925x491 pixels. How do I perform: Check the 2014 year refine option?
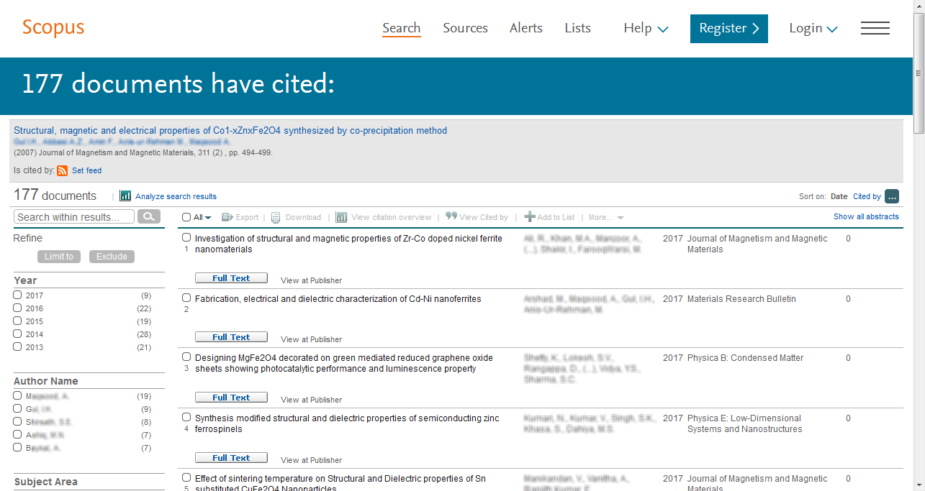point(17,334)
